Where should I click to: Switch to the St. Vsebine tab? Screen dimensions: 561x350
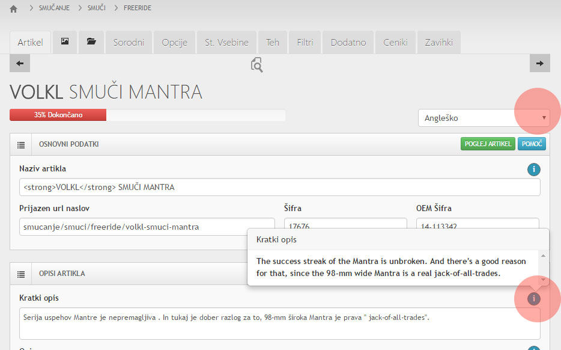[x=226, y=42]
